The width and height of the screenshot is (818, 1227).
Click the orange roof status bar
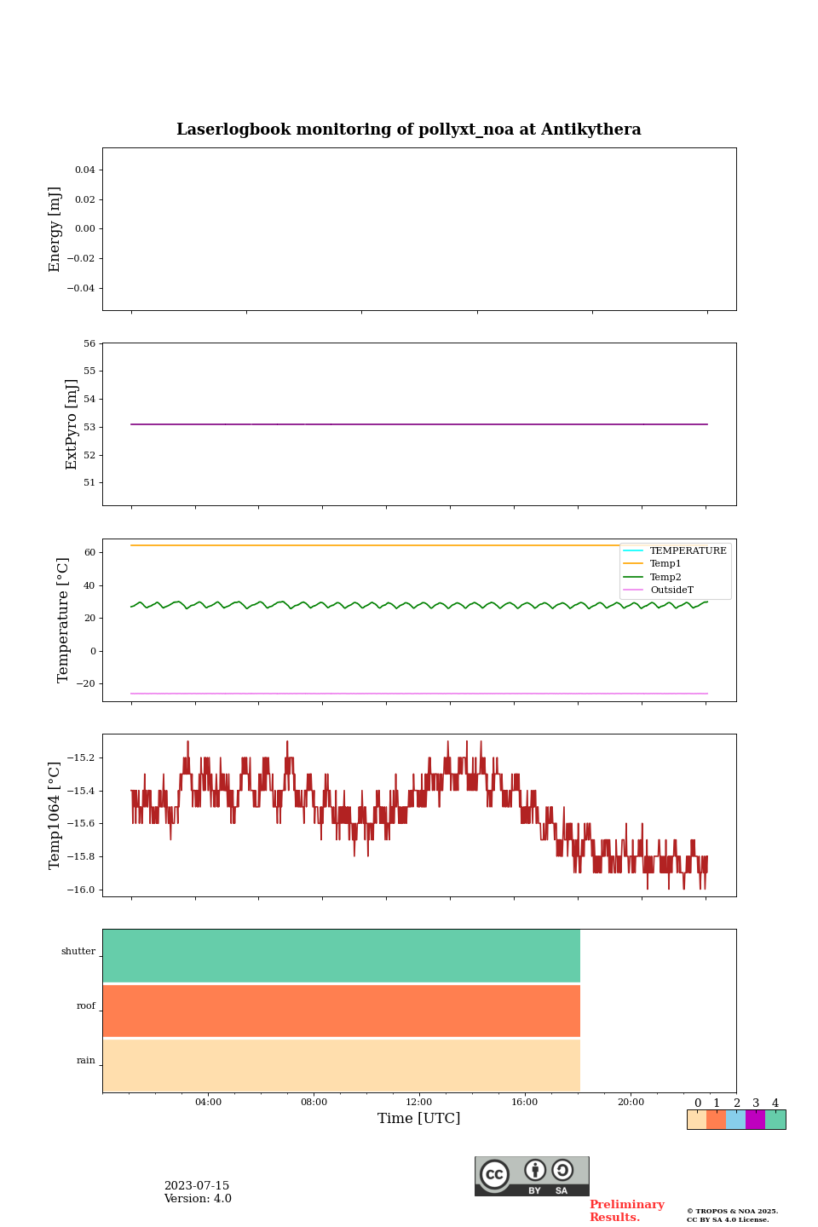pyautogui.click(x=342, y=1011)
